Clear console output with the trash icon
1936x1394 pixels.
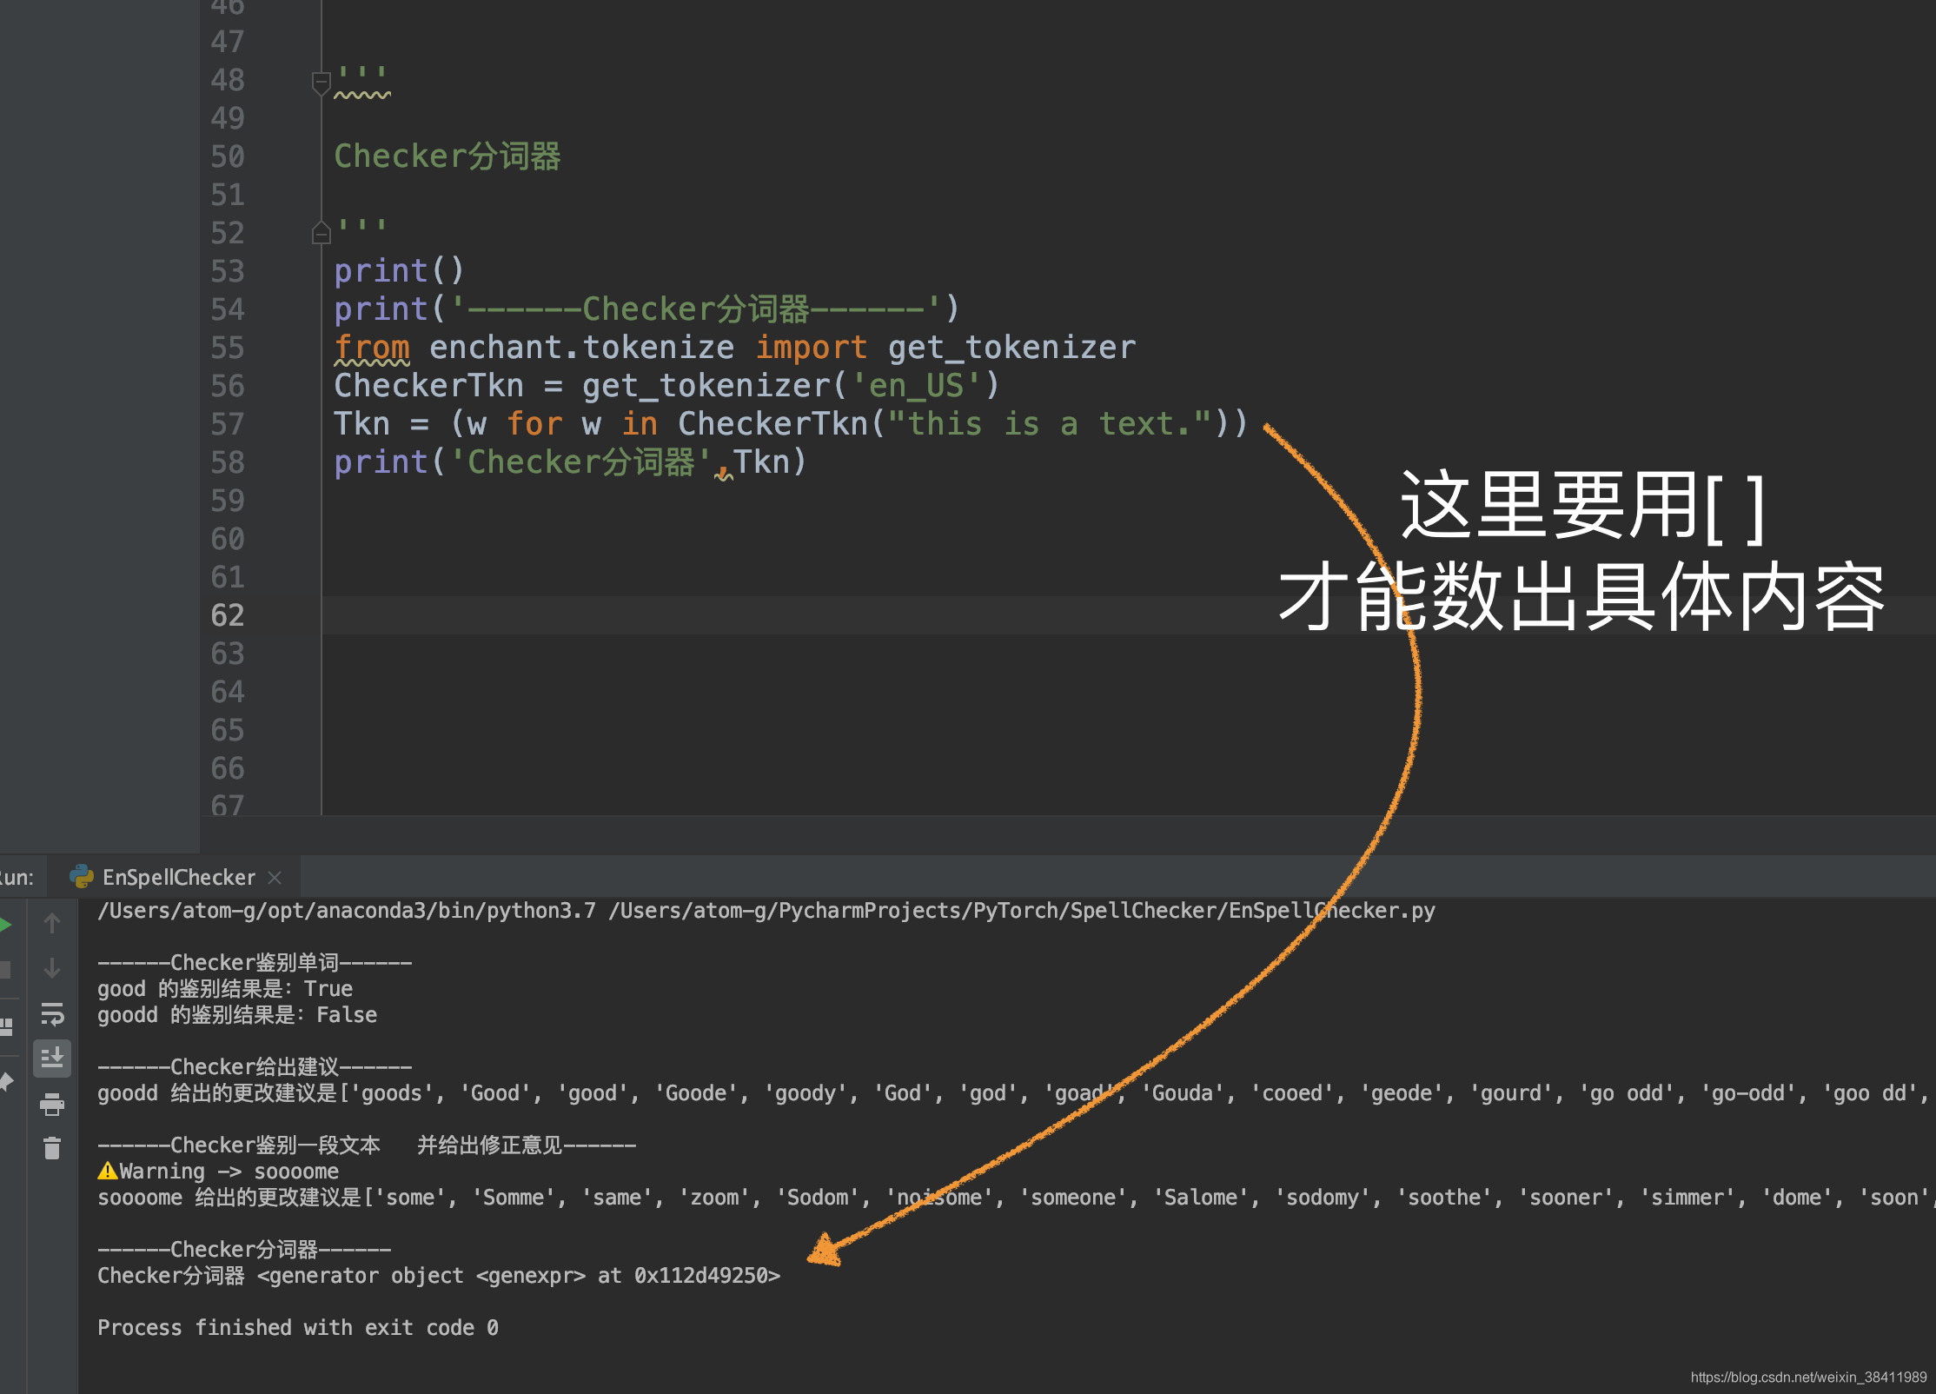(x=52, y=1149)
